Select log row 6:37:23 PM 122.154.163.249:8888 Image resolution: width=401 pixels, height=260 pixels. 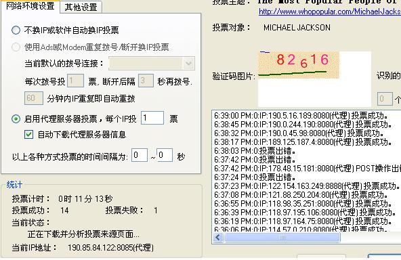pos(306,186)
